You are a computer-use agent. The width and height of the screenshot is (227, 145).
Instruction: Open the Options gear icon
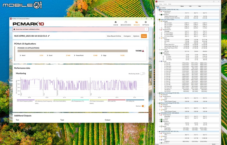coord(146,22)
